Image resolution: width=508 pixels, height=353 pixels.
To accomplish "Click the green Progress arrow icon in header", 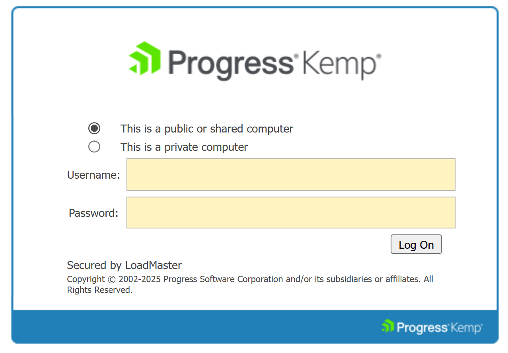I will (145, 58).
